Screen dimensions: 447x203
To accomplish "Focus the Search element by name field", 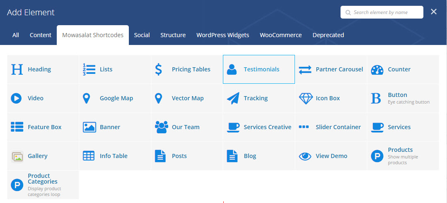I will click(382, 12).
